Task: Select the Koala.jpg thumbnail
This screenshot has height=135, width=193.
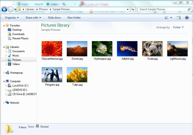Action: (x=152, y=49)
